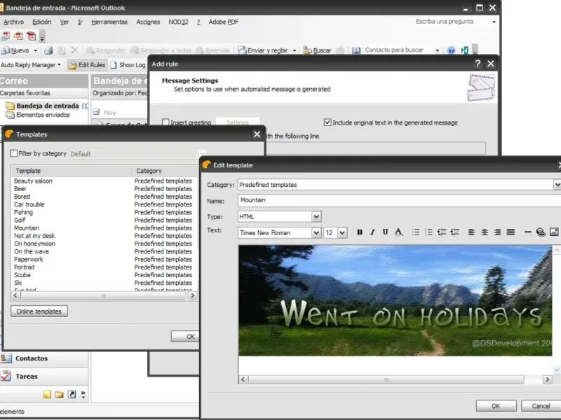The image size is (561, 420).
Task: Click the horizontal scrollbar in Templates list
Action: coord(103,295)
